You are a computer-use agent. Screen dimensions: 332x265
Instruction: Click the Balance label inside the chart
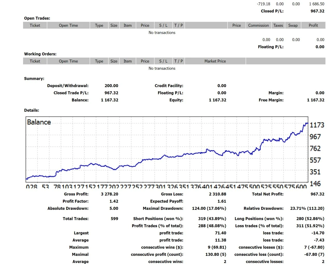(x=39, y=122)
